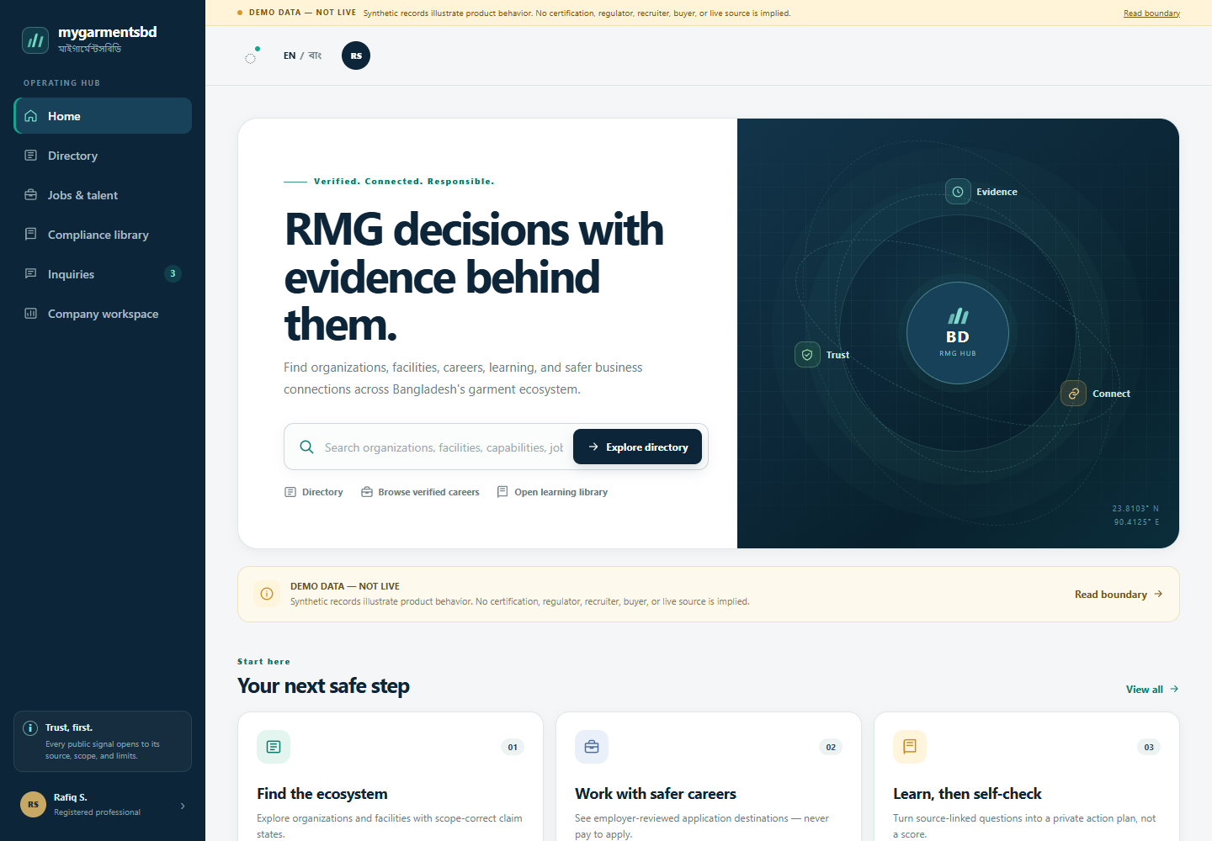Click the 01 step badge

point(513,747)
